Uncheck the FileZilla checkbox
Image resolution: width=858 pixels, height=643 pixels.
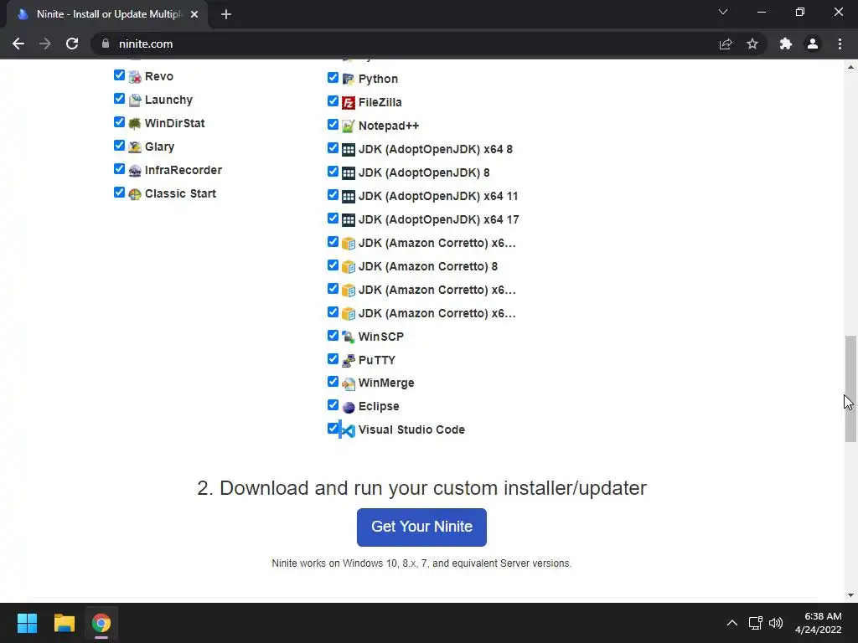pyautogui.click(x=333, y=101)
